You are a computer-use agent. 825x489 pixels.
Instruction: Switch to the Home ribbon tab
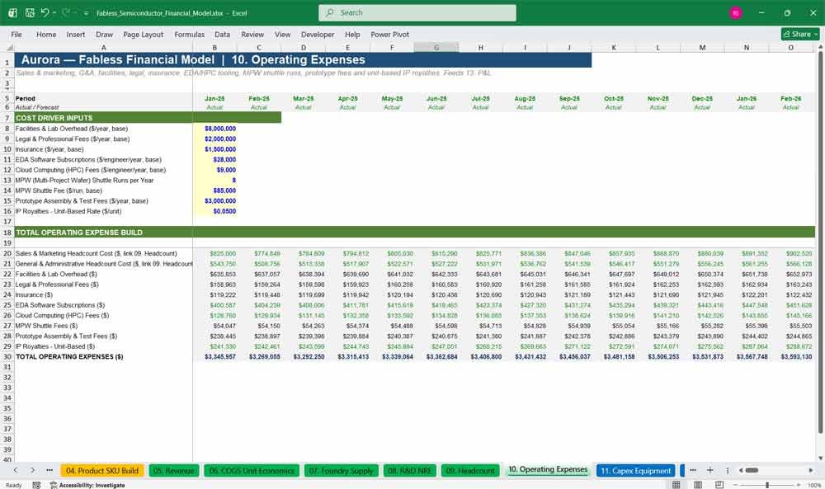(x=46, y=34)
